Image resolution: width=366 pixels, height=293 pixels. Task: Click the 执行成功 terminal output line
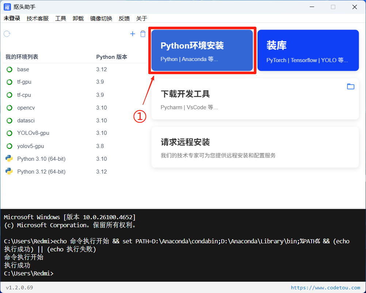coord(17,265)
